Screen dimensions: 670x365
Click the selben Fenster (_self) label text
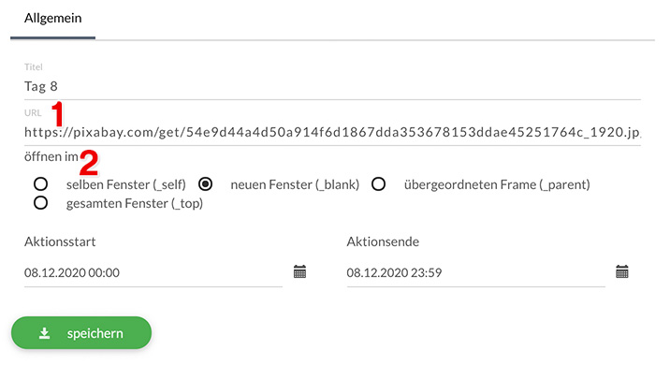point(126,184)
